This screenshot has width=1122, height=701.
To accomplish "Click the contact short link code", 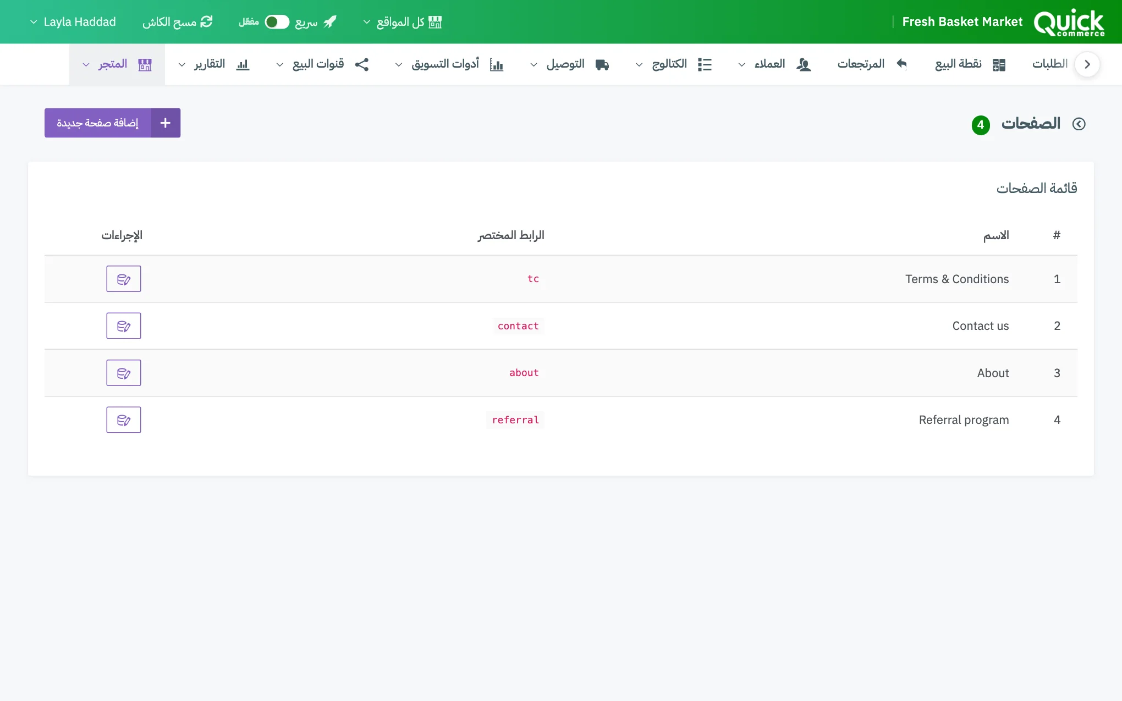I will point(518,325).
